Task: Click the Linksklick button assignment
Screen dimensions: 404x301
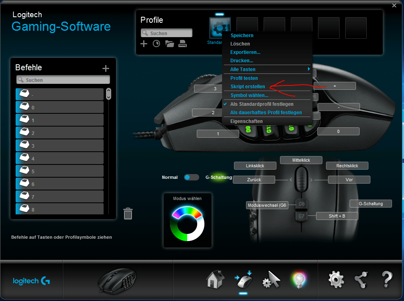Action: click(255, 165)
